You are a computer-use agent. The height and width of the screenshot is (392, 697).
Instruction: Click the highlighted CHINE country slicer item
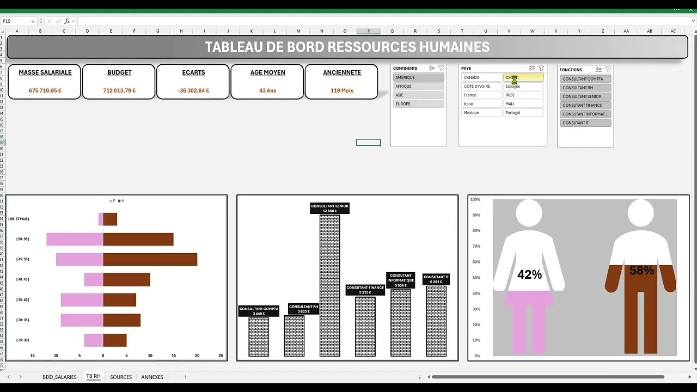click(x=523, y=77)
